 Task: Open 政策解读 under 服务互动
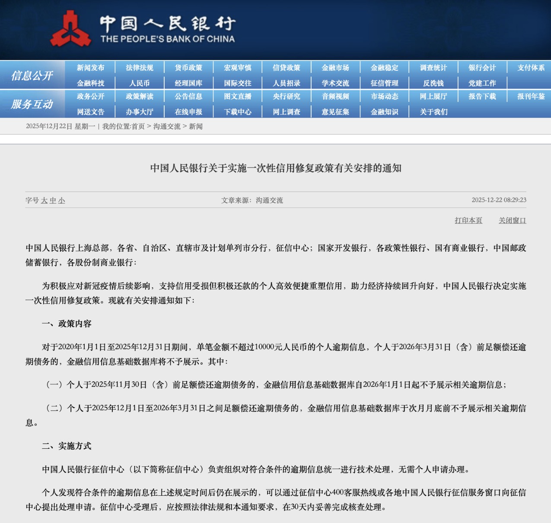(x=140, y=96)
